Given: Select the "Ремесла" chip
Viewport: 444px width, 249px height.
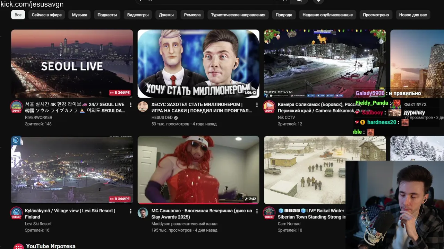Looking at the screenshot, I should [192, 15].
